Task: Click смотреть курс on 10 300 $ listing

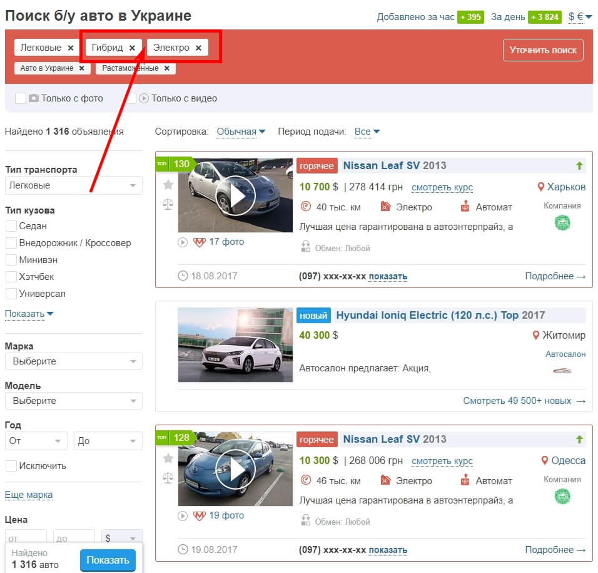Action: [442, 461]
